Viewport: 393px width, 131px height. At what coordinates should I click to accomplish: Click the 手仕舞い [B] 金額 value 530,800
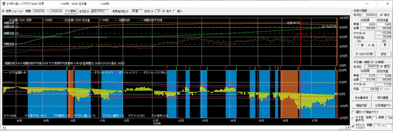pyautogui.click(x=384, y=79)
